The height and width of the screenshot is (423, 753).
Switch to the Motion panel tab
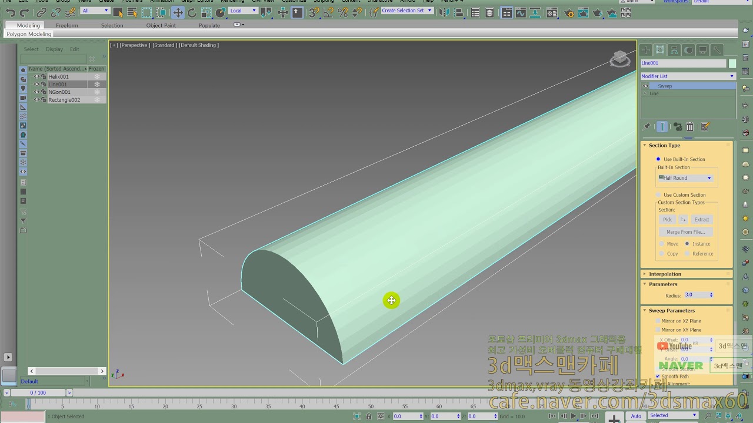pyautogui.click(x=688, y=50)
